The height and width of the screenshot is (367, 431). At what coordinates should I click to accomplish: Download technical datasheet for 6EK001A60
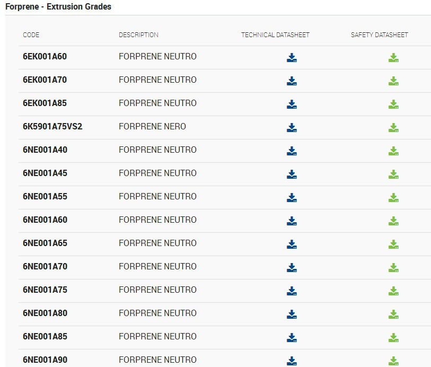pos(292,58)
